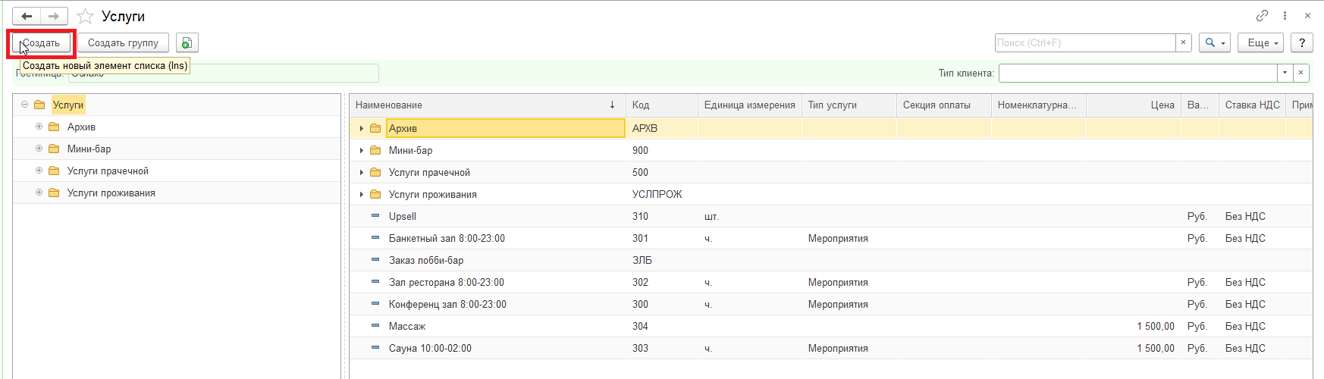Expand the Мини-бар row triangle in the table
This screenshot has width=1324, height=379.
coord(362,151)
